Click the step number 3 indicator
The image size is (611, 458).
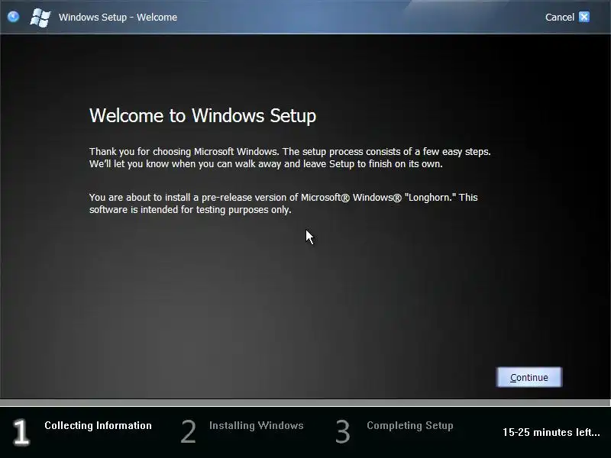[343, 431]
